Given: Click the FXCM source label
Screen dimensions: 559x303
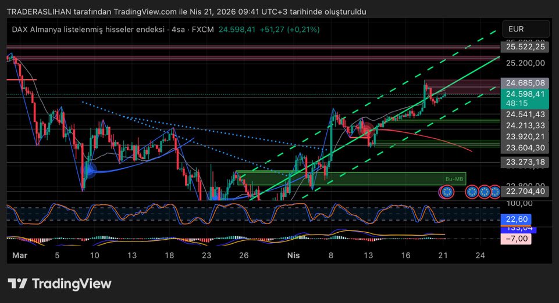Looking at the screenshot, I should click(x=203, y=30).
